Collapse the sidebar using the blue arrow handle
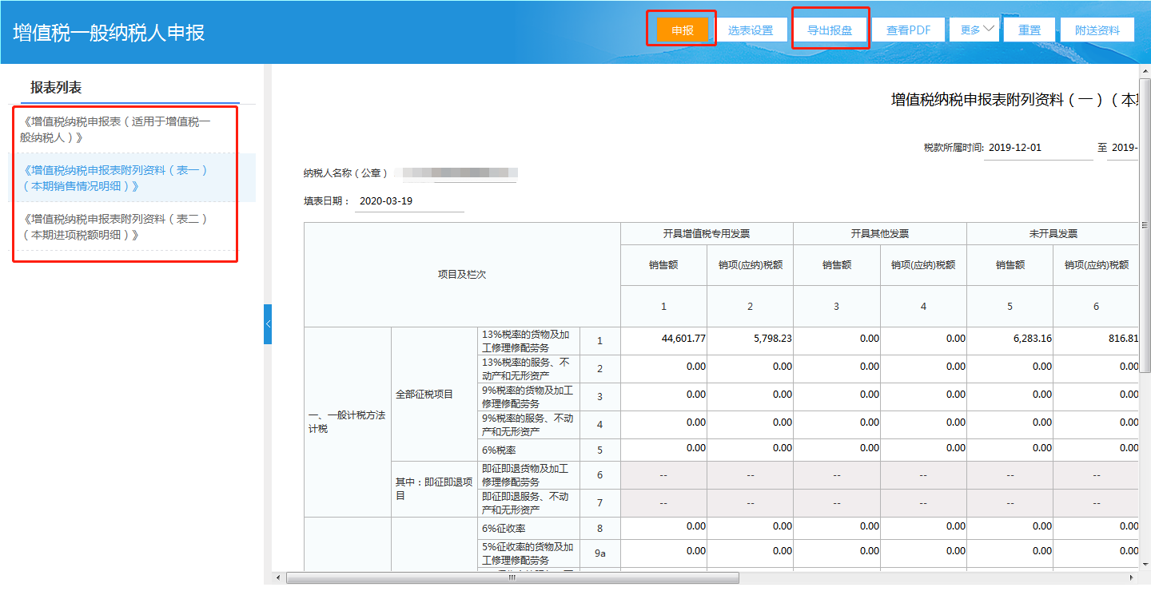Screen dimensions: 1151x591 point(268,323)
